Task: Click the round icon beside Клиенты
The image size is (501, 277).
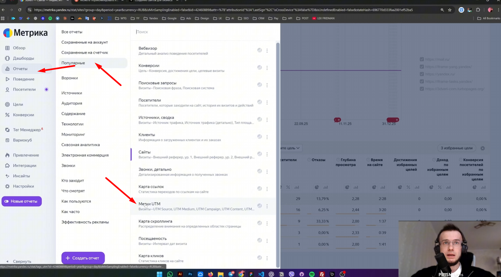Action: pyautogui.click(x=259, y=136)
